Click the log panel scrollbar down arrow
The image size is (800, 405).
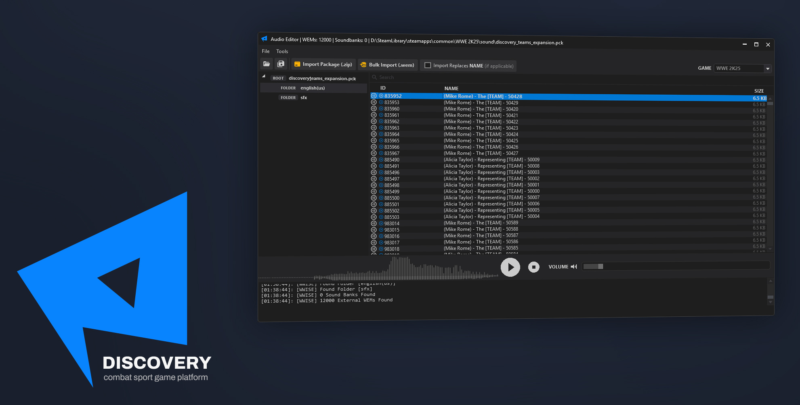771,302
